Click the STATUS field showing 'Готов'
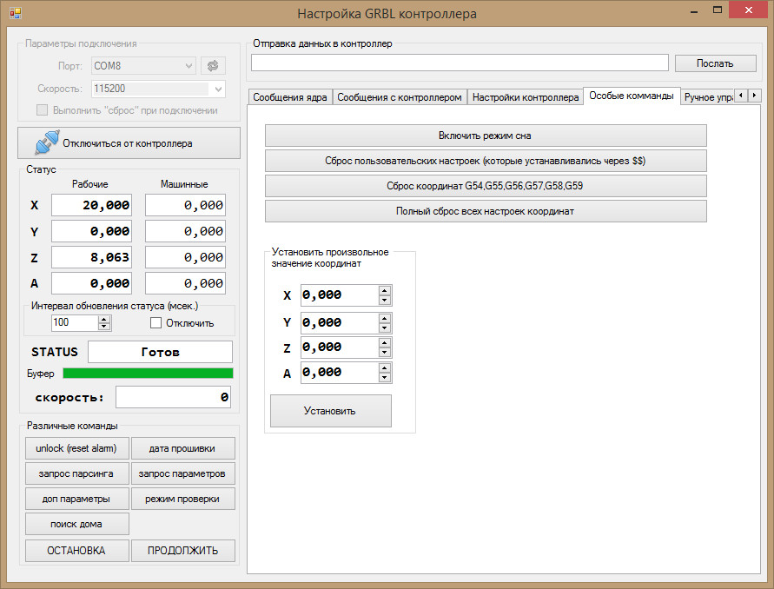Viewport: 774px width, 589px height. point(160,352)
